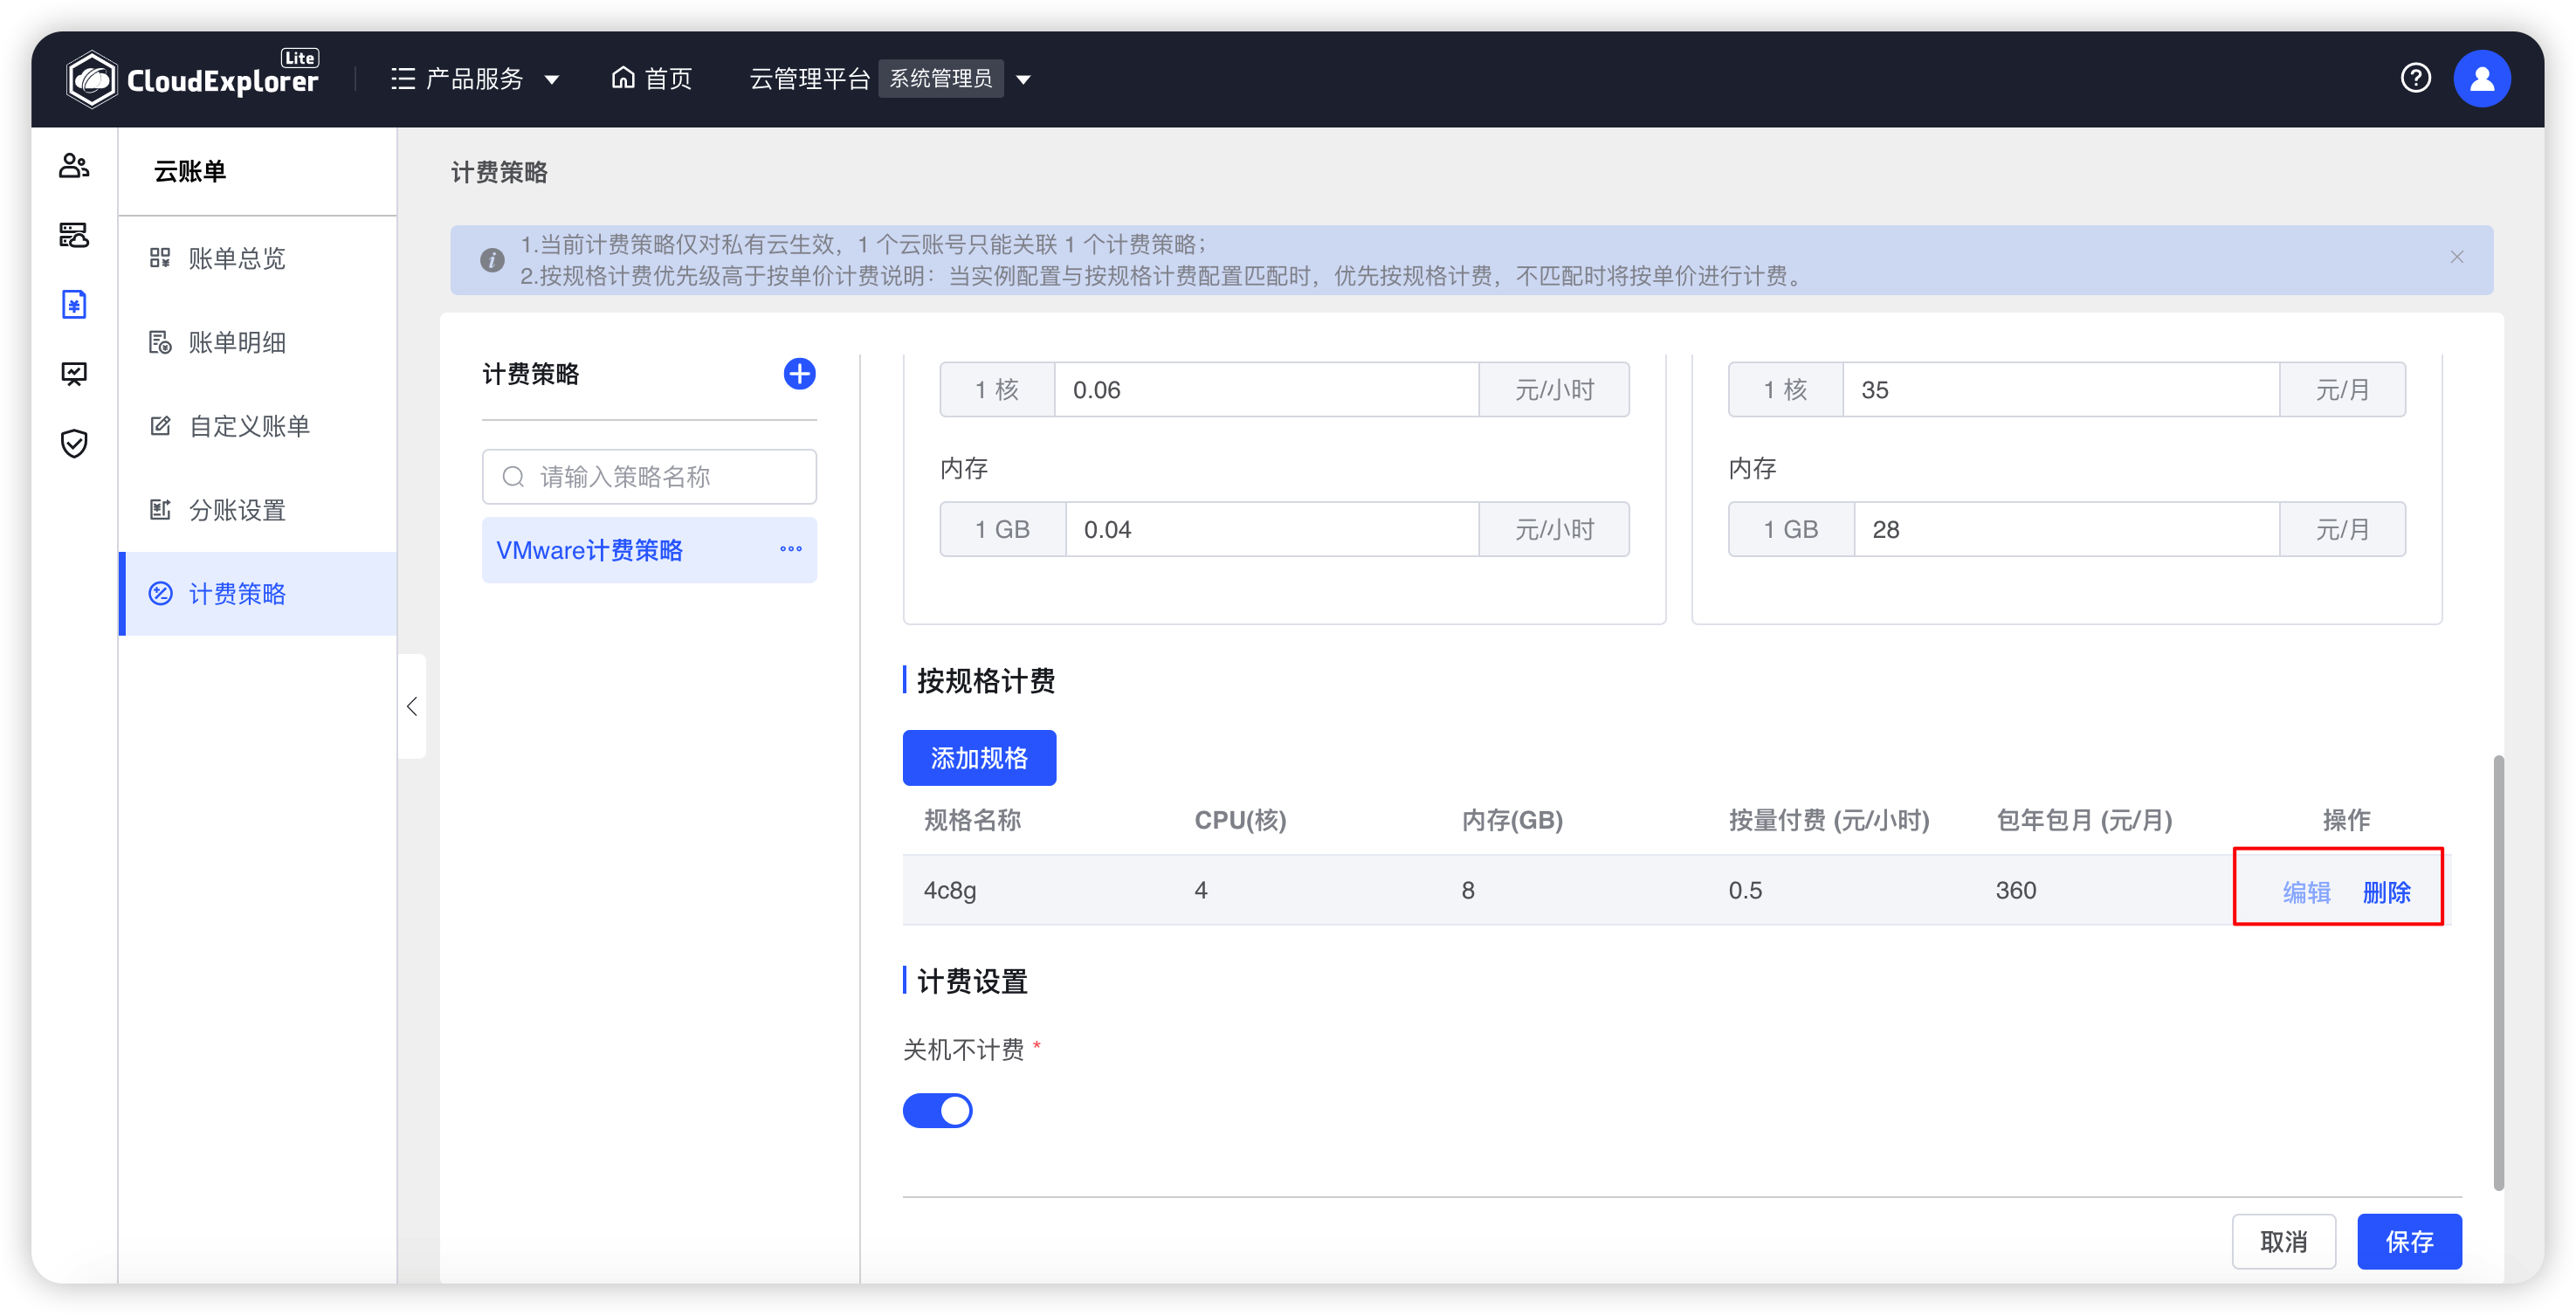Edit CPU hourly price field 0.06
Image resolution: width=2576 pixels, height=1315 pixels.
pyautogui.click(x=1266, y=390)
